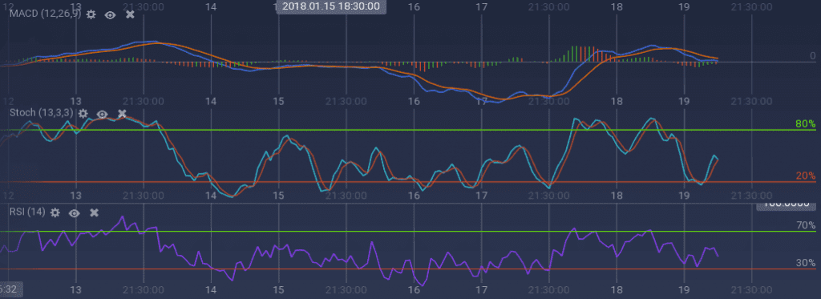The image size is (821, 299).
Task: Click the Stoch (13,3,3) label
Action: tap(42, 113)
